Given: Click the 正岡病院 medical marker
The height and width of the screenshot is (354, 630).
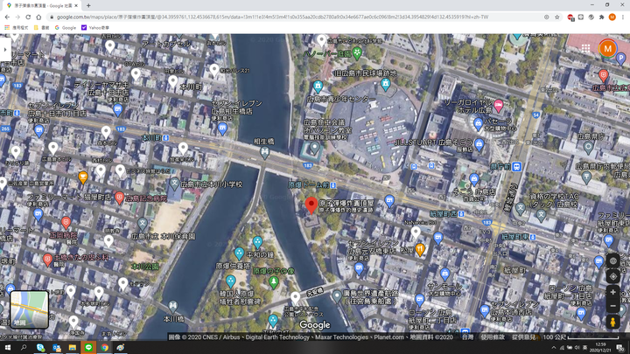Looking at the screenshot, I should click(66, 222).
